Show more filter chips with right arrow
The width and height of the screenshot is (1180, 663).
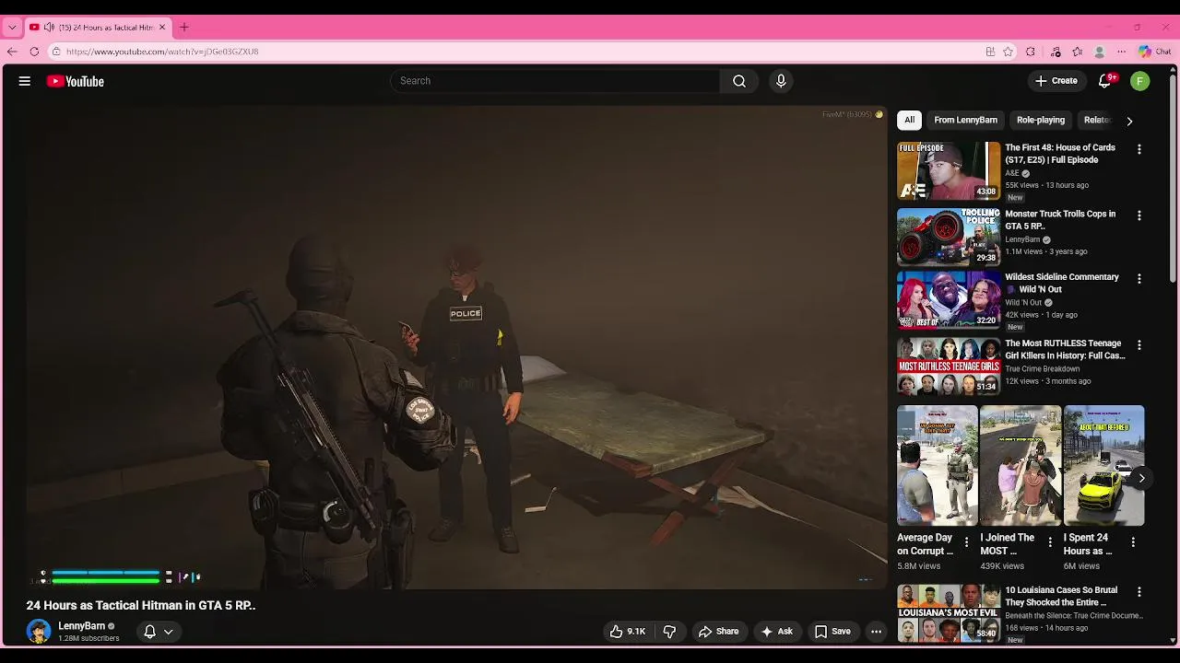(1129, 121)
